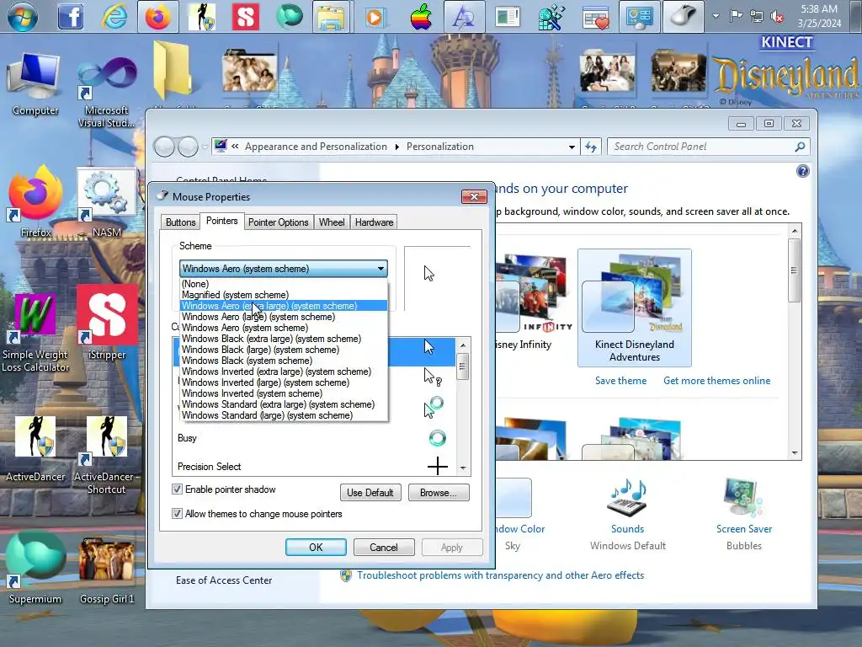Image resolution: width=862 pixels, height=647 pixels.
Task: Open Internet Explorer in the taskbar
Action: click(114, 17)
